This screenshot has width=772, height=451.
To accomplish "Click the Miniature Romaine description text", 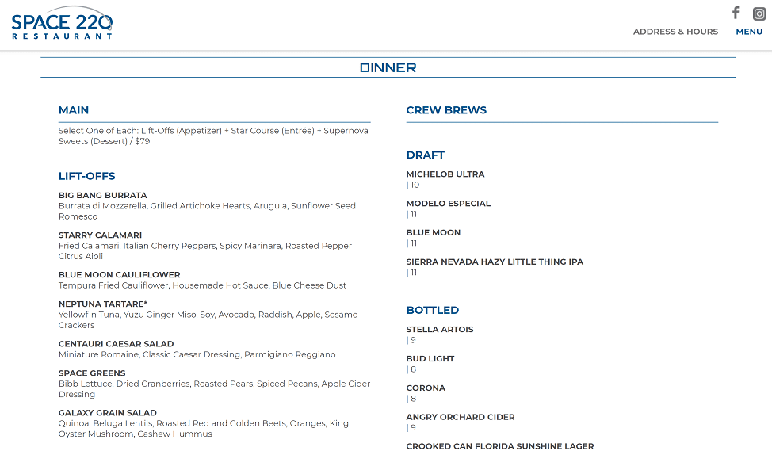I will [x=197, y=354].
